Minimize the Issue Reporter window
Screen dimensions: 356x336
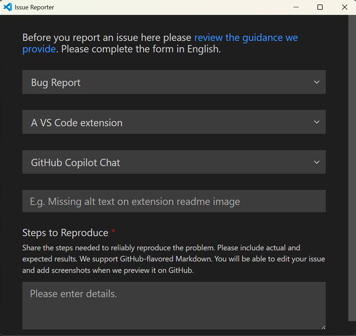[296, 7]
